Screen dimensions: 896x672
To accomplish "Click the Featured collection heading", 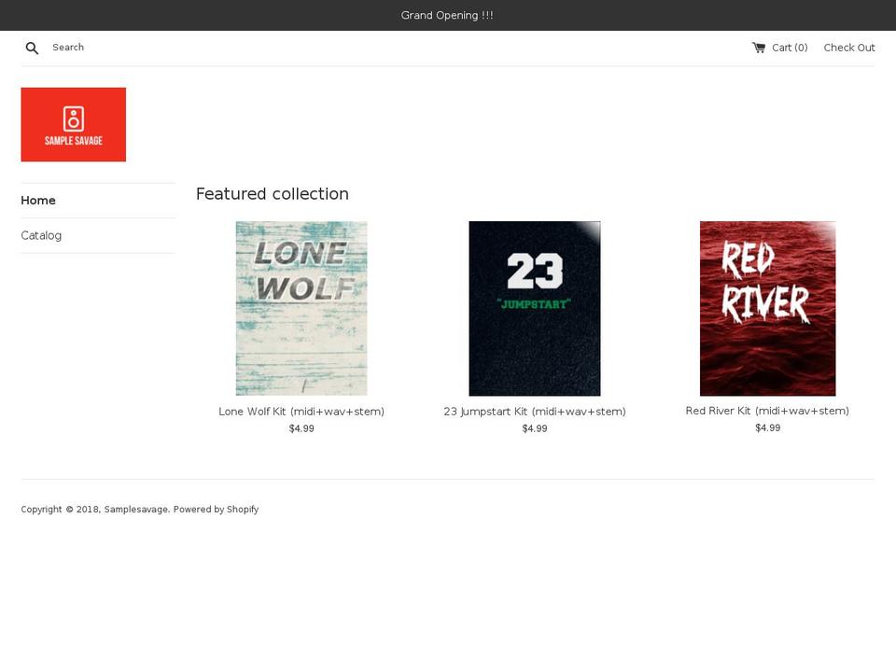I will click(272, 194).
